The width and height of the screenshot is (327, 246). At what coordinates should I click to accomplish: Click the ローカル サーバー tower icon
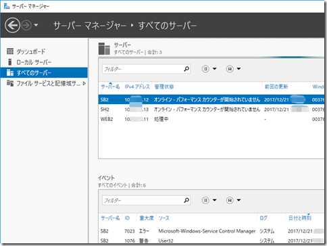point(9,62)
